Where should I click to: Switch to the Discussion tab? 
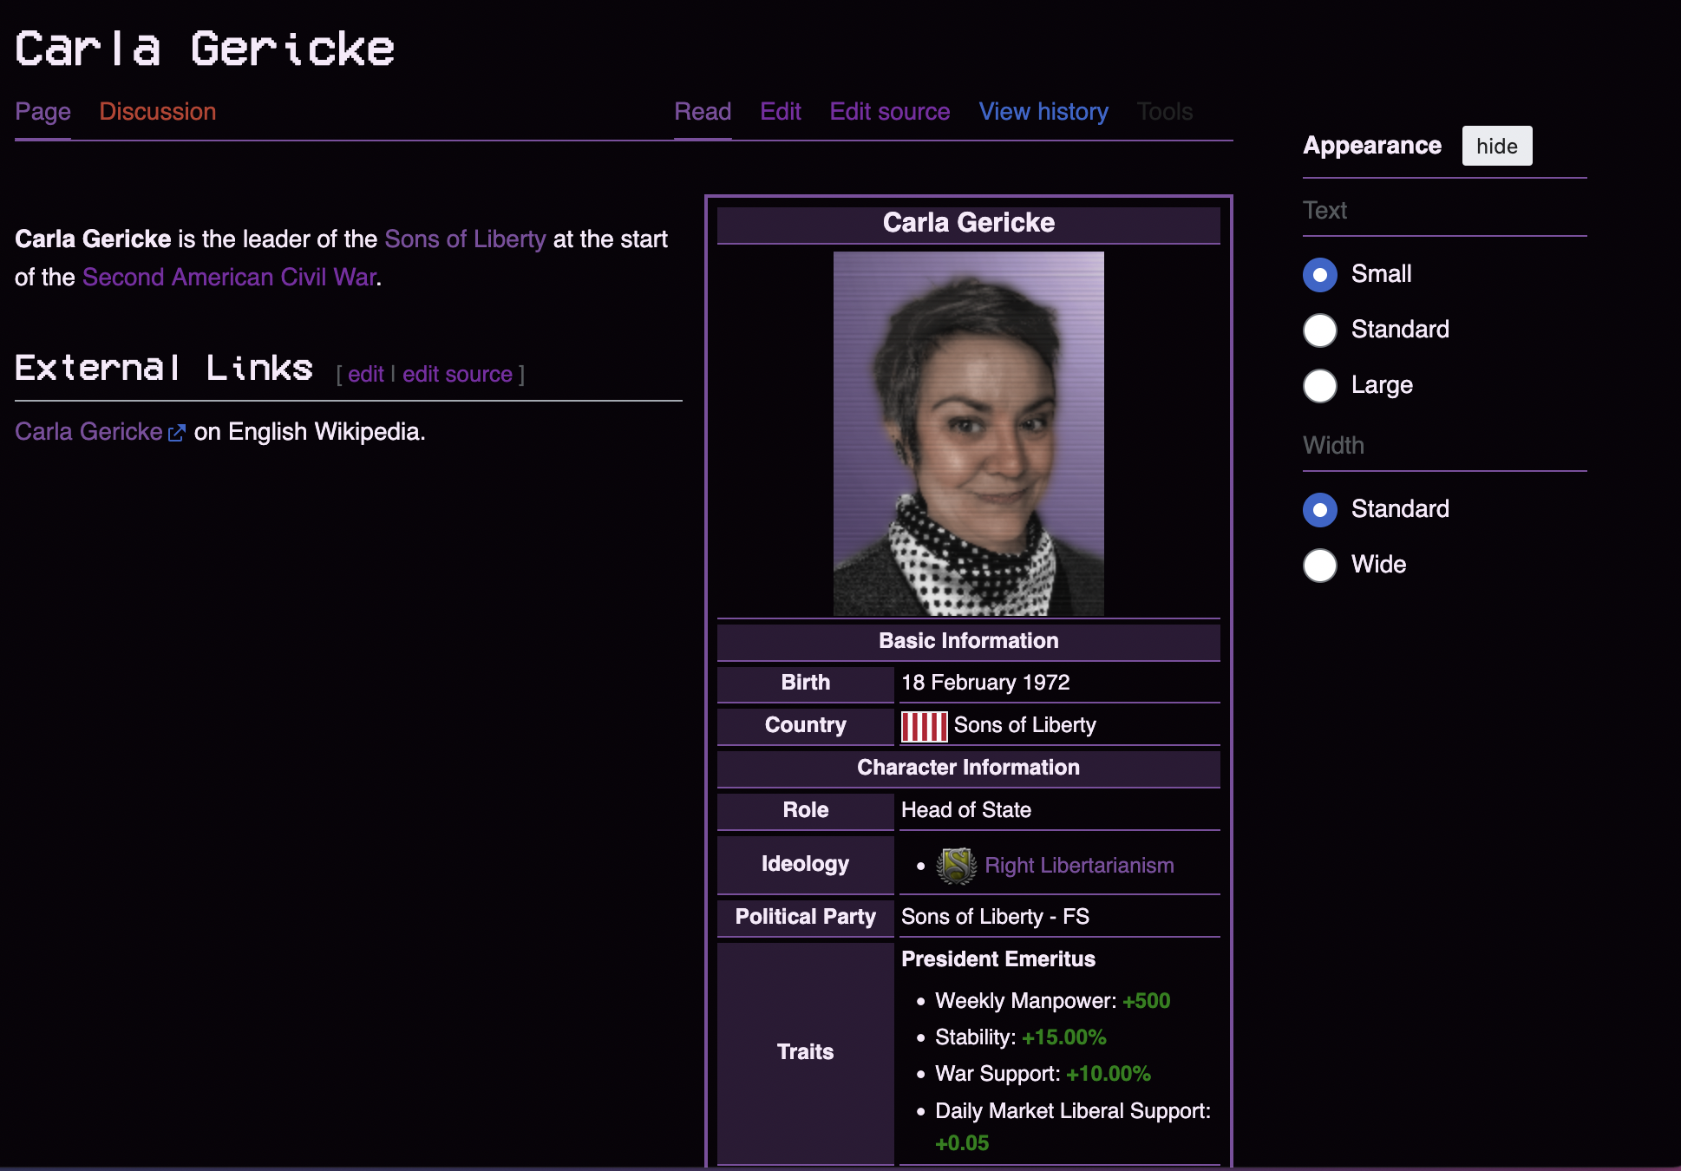click(157, 112)
